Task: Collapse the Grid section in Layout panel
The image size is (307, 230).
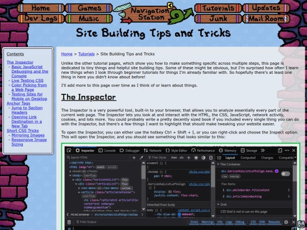Action: coord(218,204)
